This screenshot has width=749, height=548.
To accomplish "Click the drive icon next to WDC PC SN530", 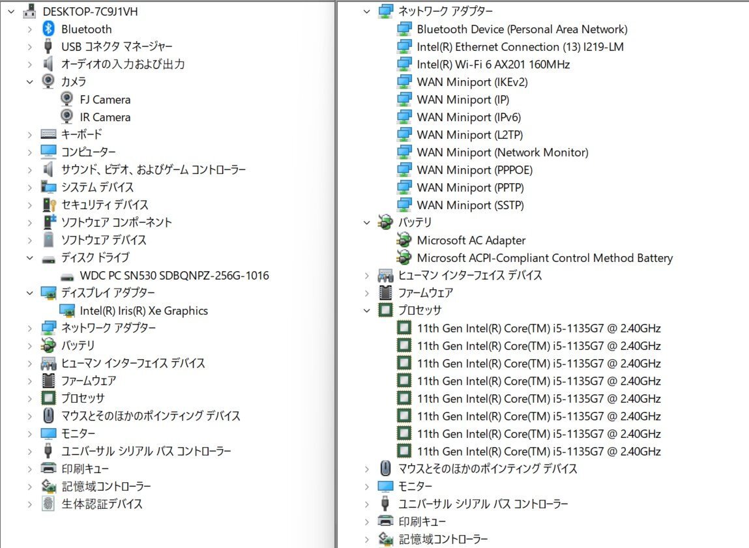I will click(x=67, y=276).
